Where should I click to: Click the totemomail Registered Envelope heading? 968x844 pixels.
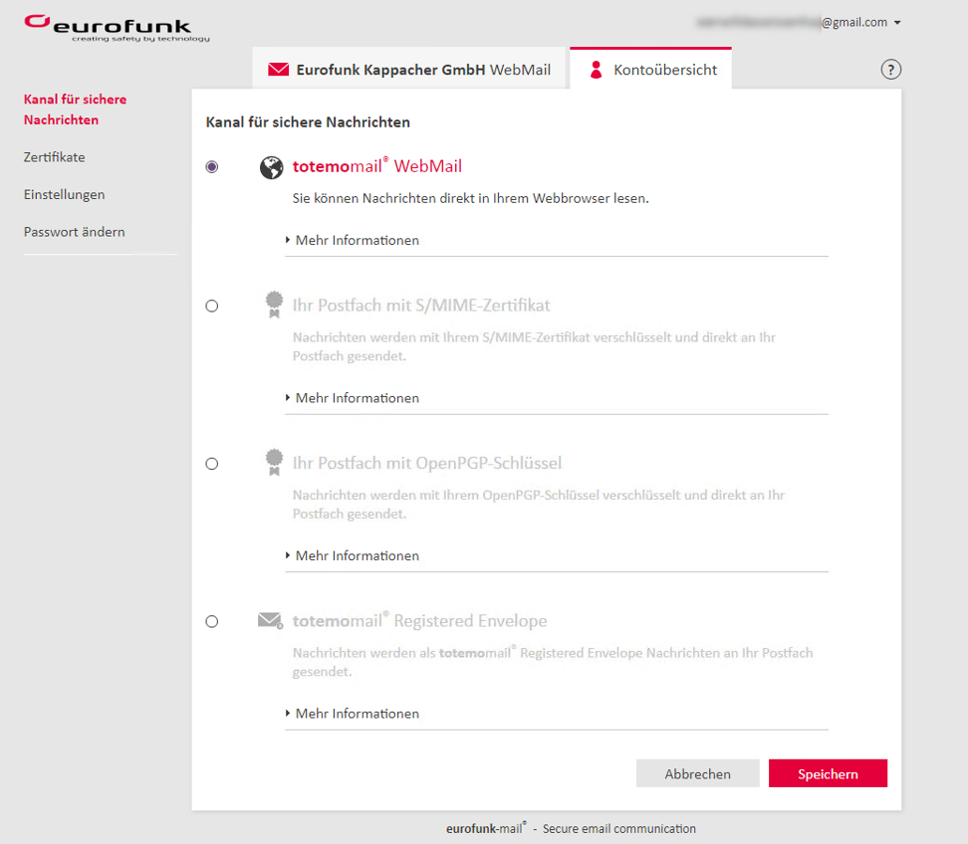(x=420, y=621)
